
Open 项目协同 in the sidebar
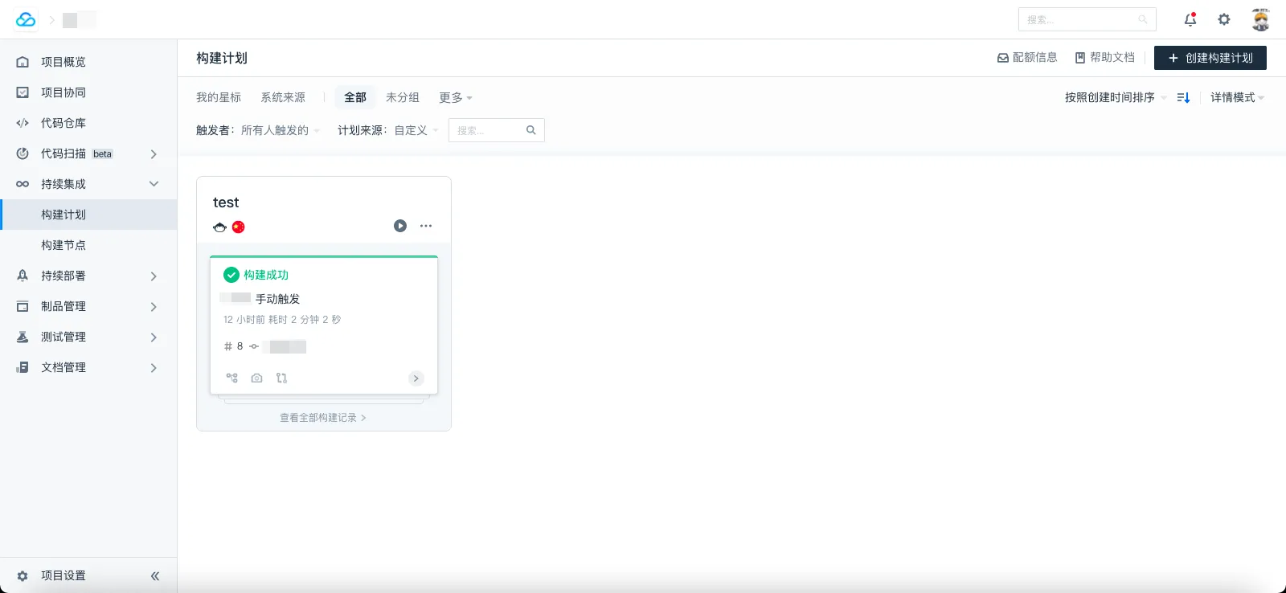(88, 92)
